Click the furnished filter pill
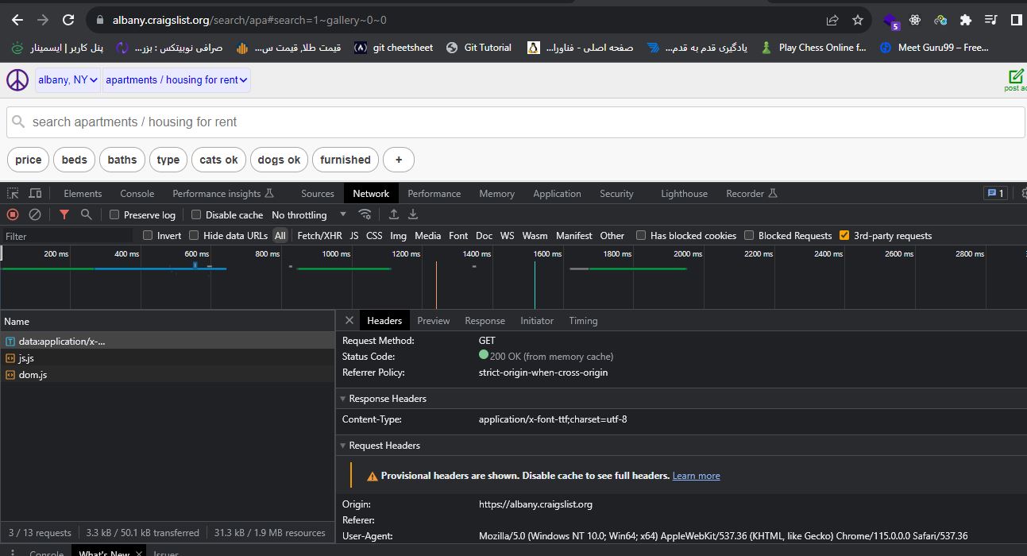Viewport: 1027px width, 556px height. click(x=346, y=160)
